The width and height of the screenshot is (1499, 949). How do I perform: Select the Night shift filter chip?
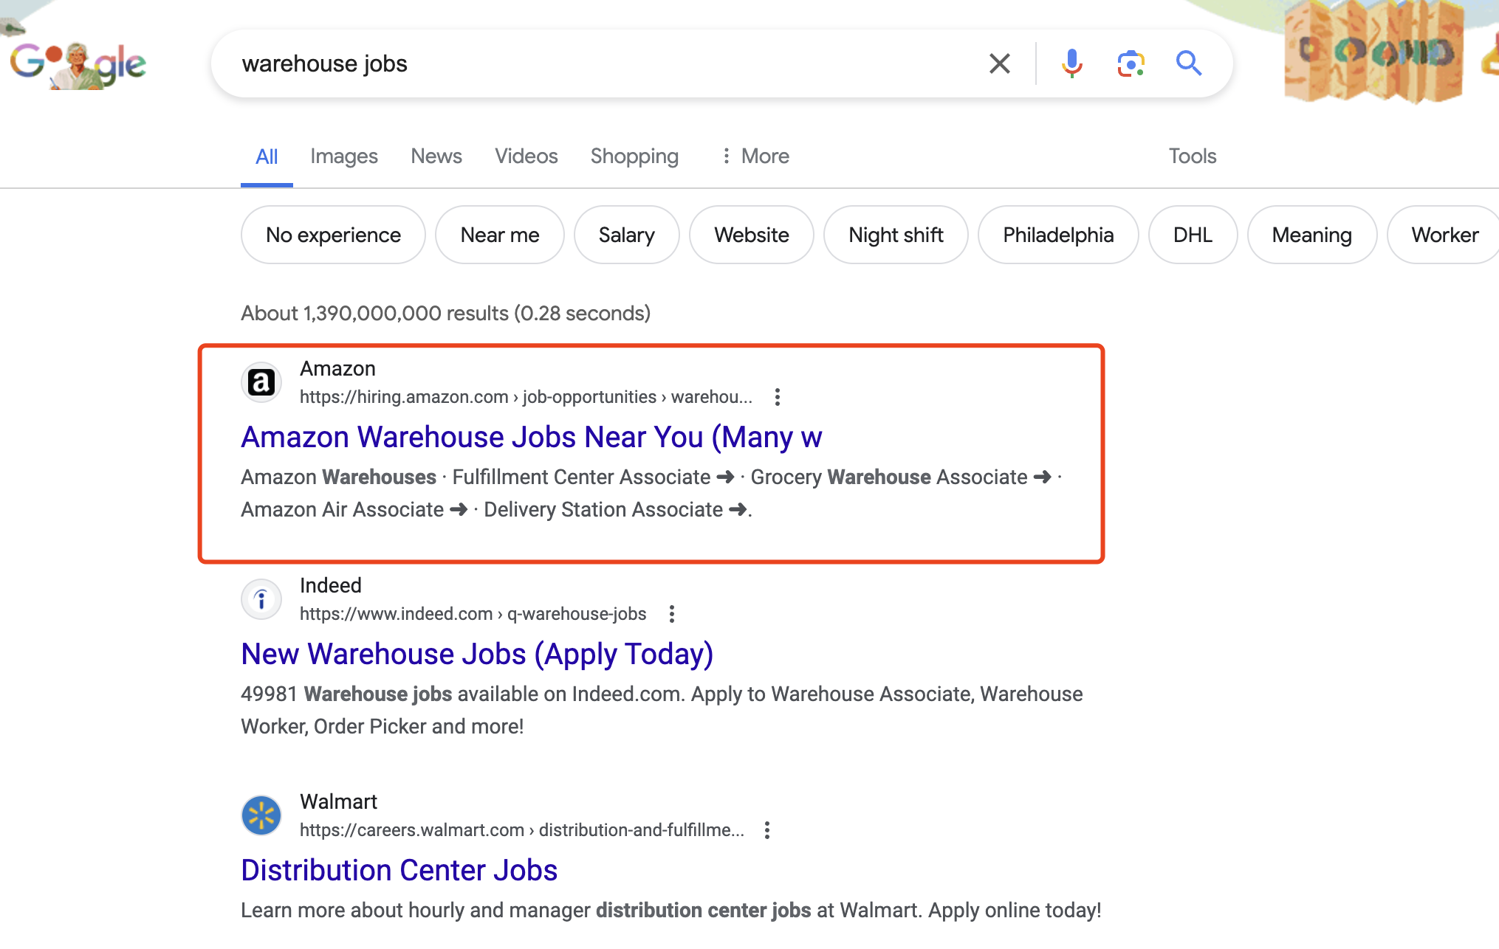pyautogui.click(x=896, y=235)
